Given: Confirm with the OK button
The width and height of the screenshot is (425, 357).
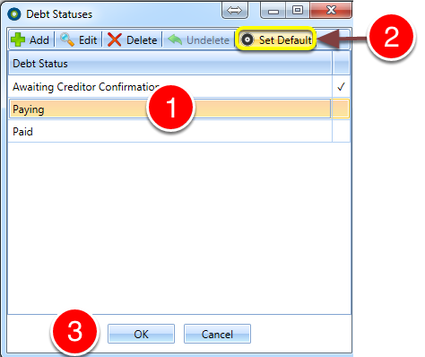Looking at the screenshot, I should [141, 334].
